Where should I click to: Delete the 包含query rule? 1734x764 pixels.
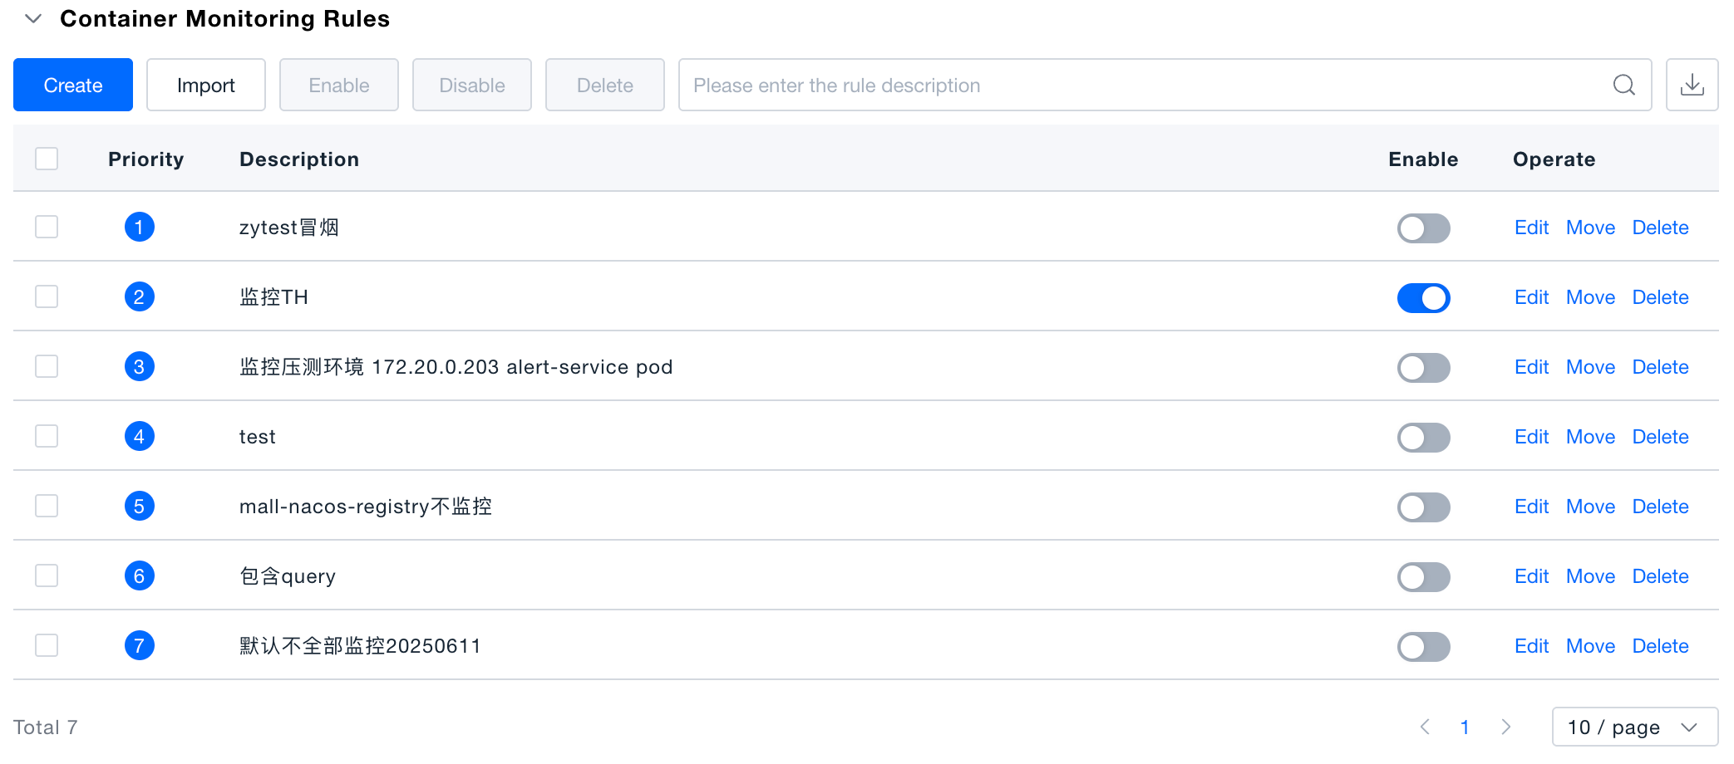coord(1660,576)
